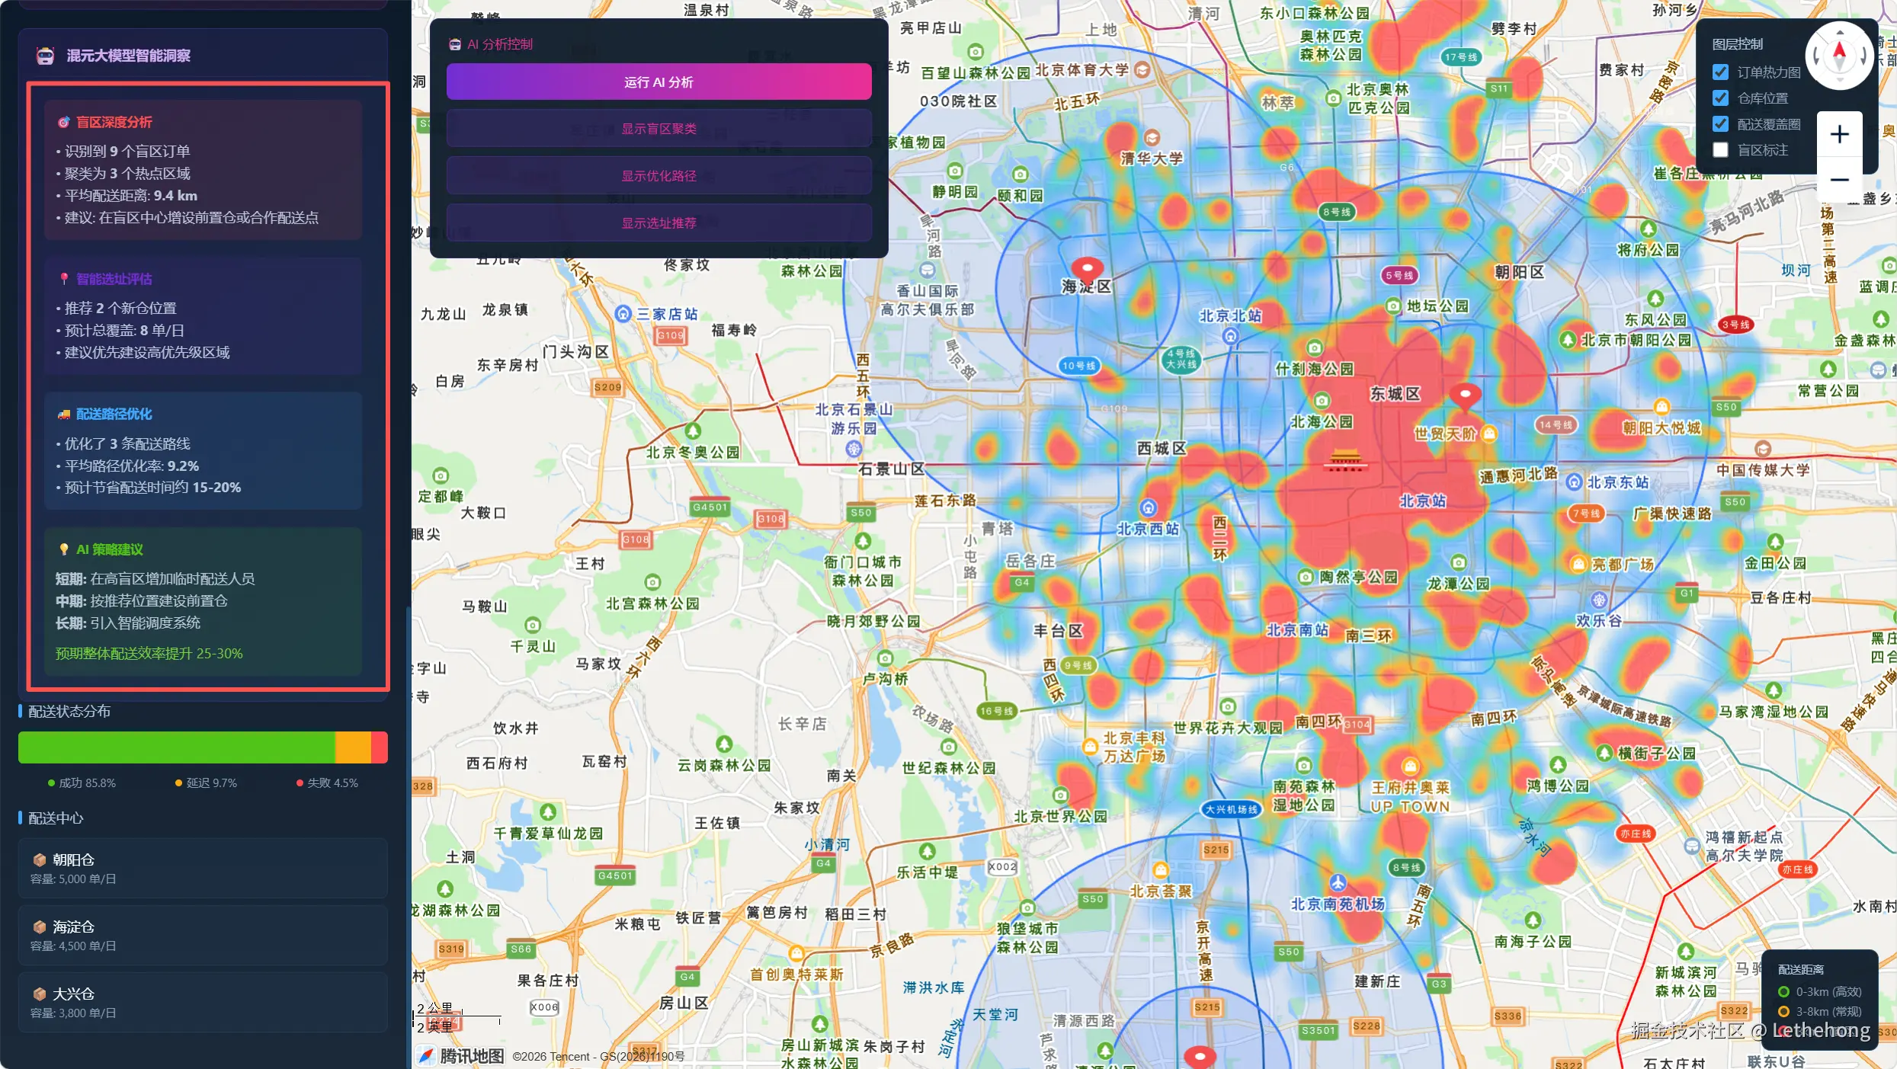
Task: Select the 显示优化路径 option
Action: [659, 176]
